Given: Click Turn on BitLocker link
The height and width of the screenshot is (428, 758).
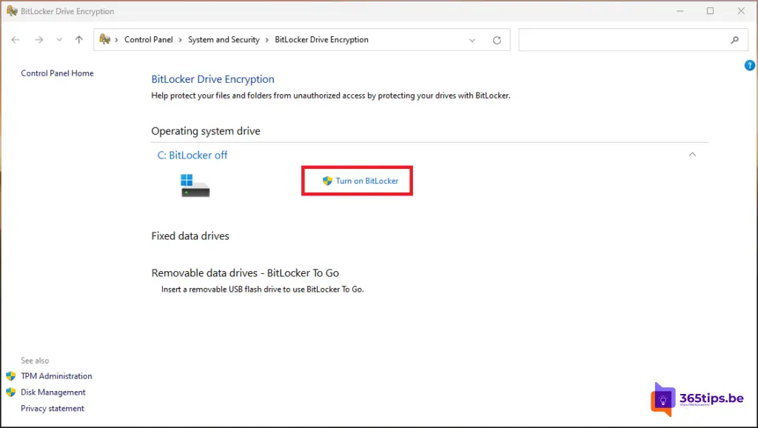Looking at the screenshot, I should pyautogui.click(x=366, y=181).
